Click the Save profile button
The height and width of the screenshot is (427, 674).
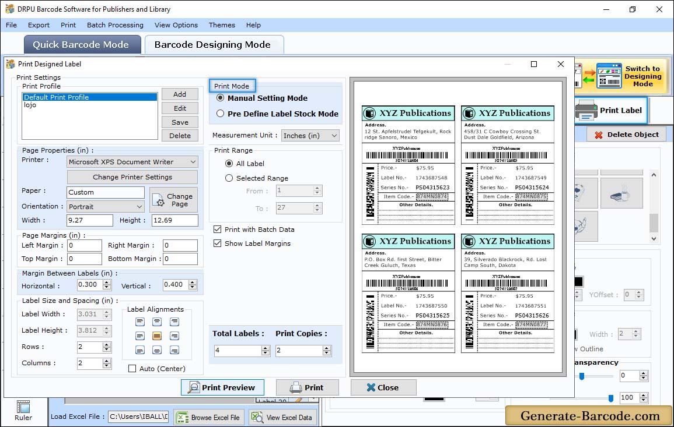(180, 122)
